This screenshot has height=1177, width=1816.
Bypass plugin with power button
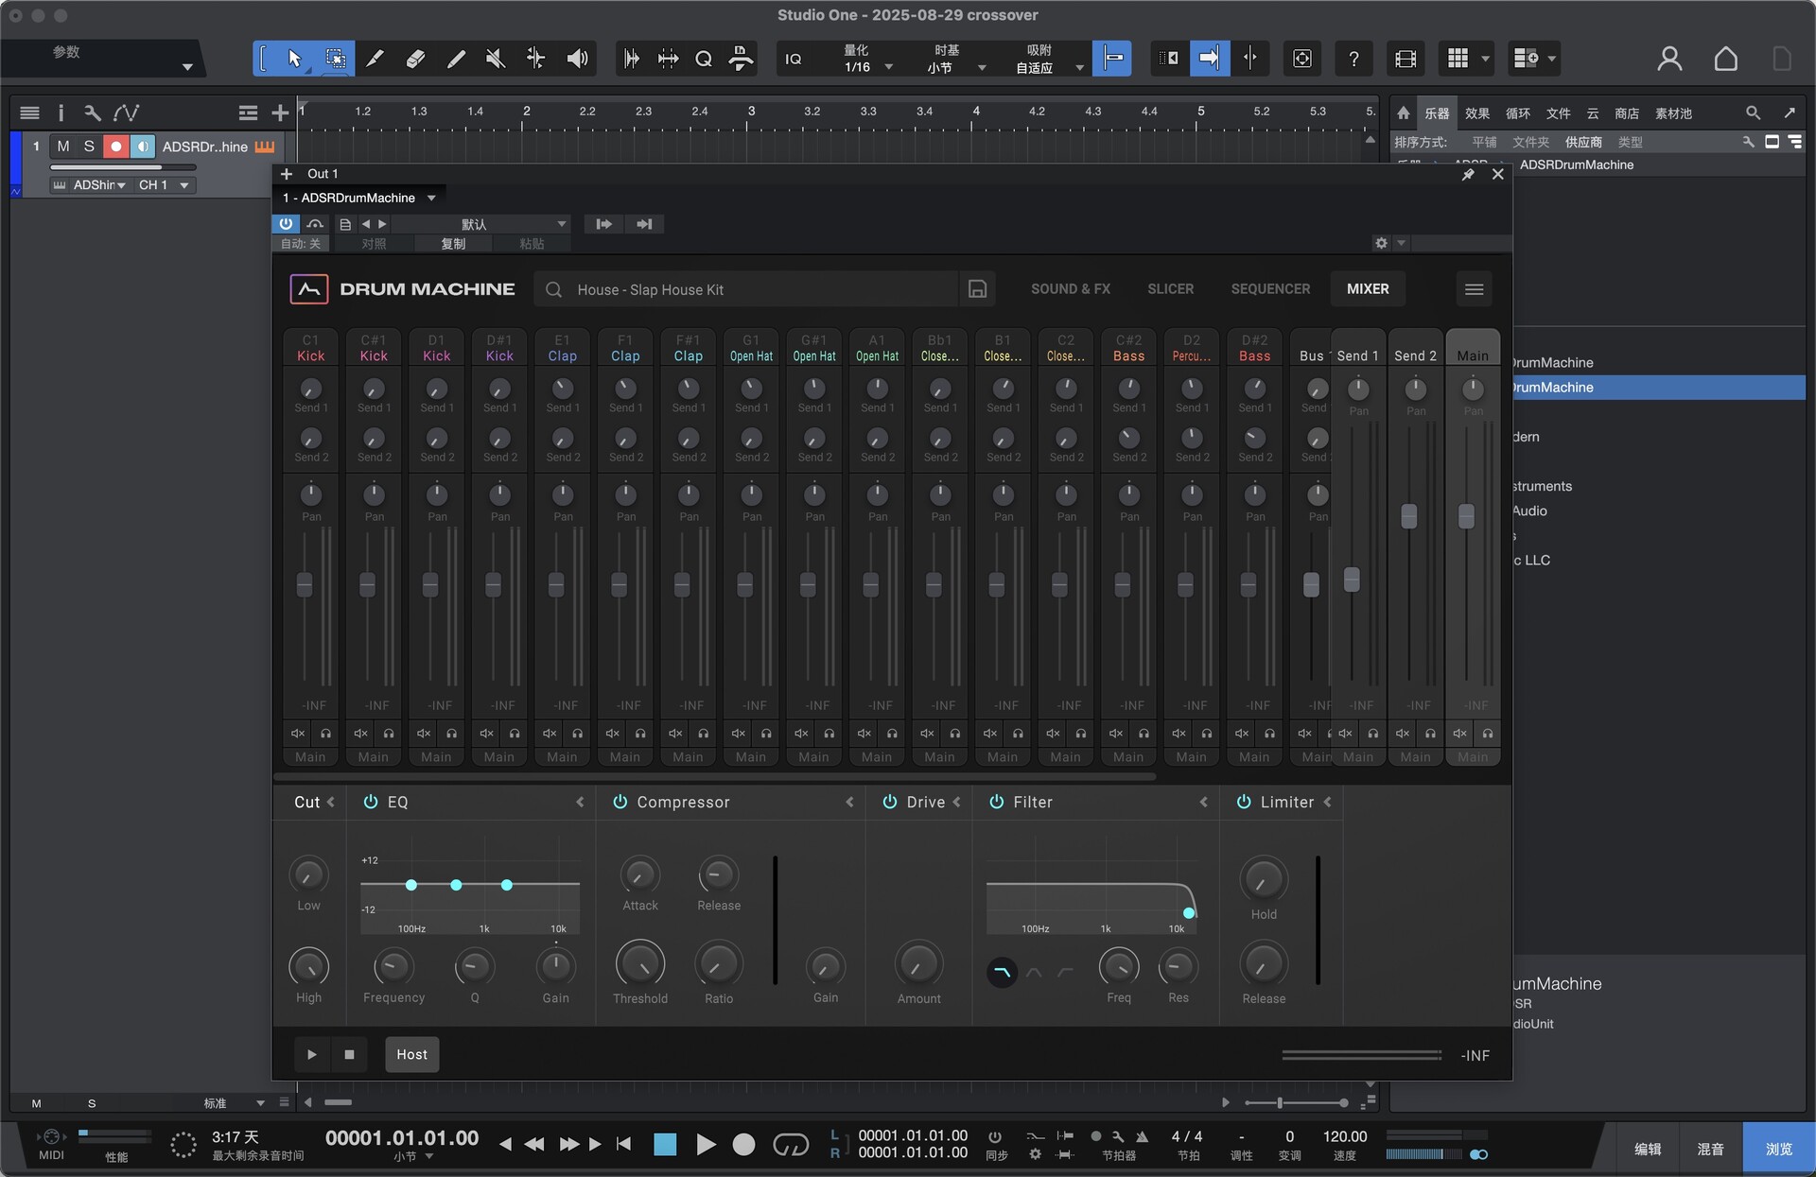point(286,224)
